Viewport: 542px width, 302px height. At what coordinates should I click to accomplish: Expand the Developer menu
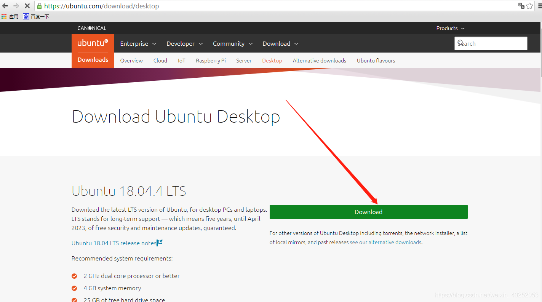point(184,44)
